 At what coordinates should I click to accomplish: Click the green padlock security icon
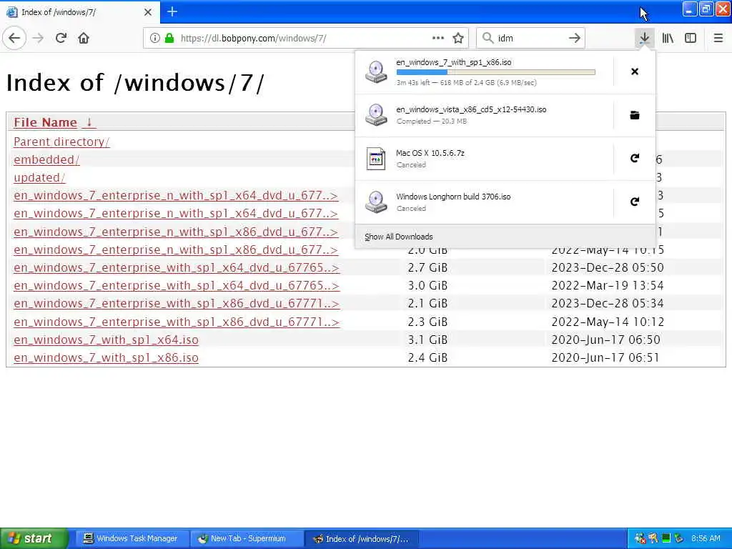(x=169, y=39)
